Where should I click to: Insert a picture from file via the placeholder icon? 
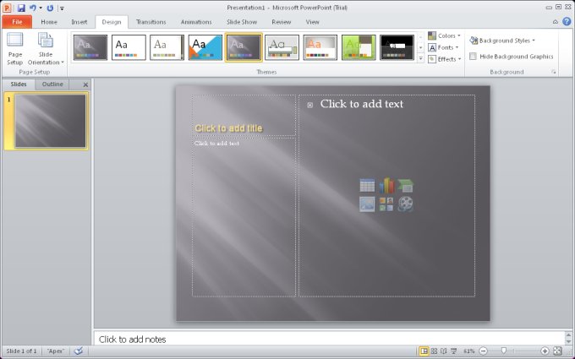pyautogui.click(x=367, y=204)
